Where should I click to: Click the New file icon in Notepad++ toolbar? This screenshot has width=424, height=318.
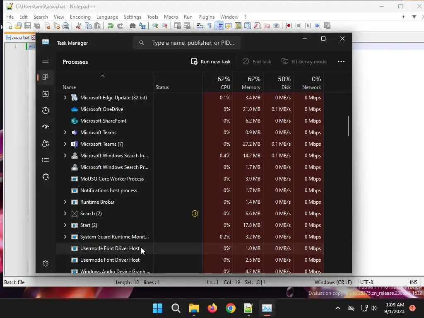(x=9, y=26)
